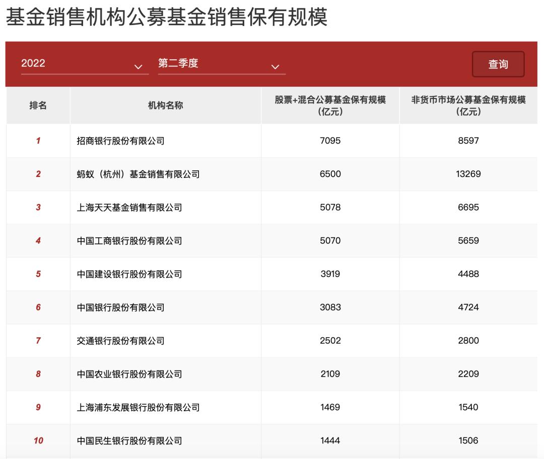This screenshot has width=544, height=459.
Task: Select 中国农业银行股份有限公司 row name
Action: pyautogui.click(x=129, y=374)
